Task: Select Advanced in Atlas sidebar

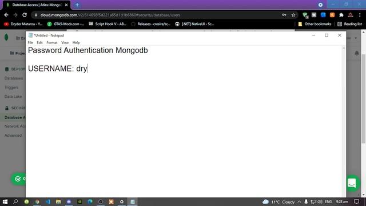Action: (x=13, y=136)
